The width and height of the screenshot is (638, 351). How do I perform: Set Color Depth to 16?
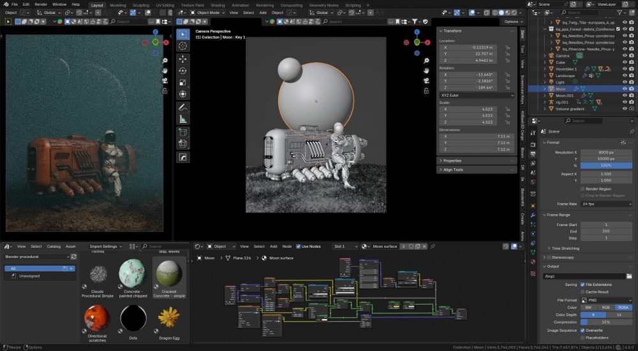(x=619, y=315)
